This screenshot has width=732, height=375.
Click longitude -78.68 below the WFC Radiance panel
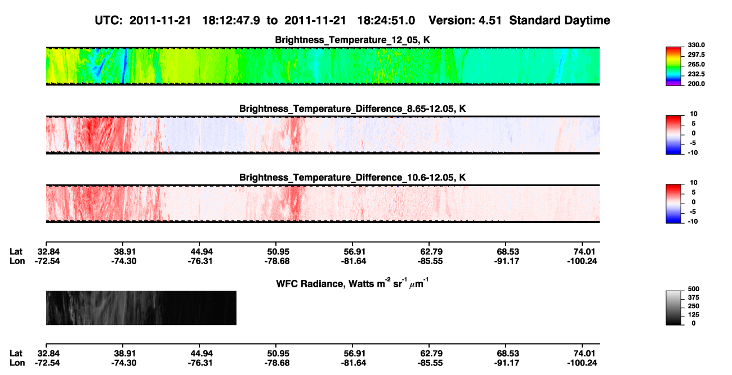pos(276,363)
